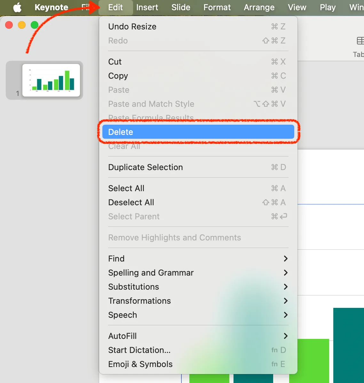Choose Copy from Edit menu

[x=198, y=76]
